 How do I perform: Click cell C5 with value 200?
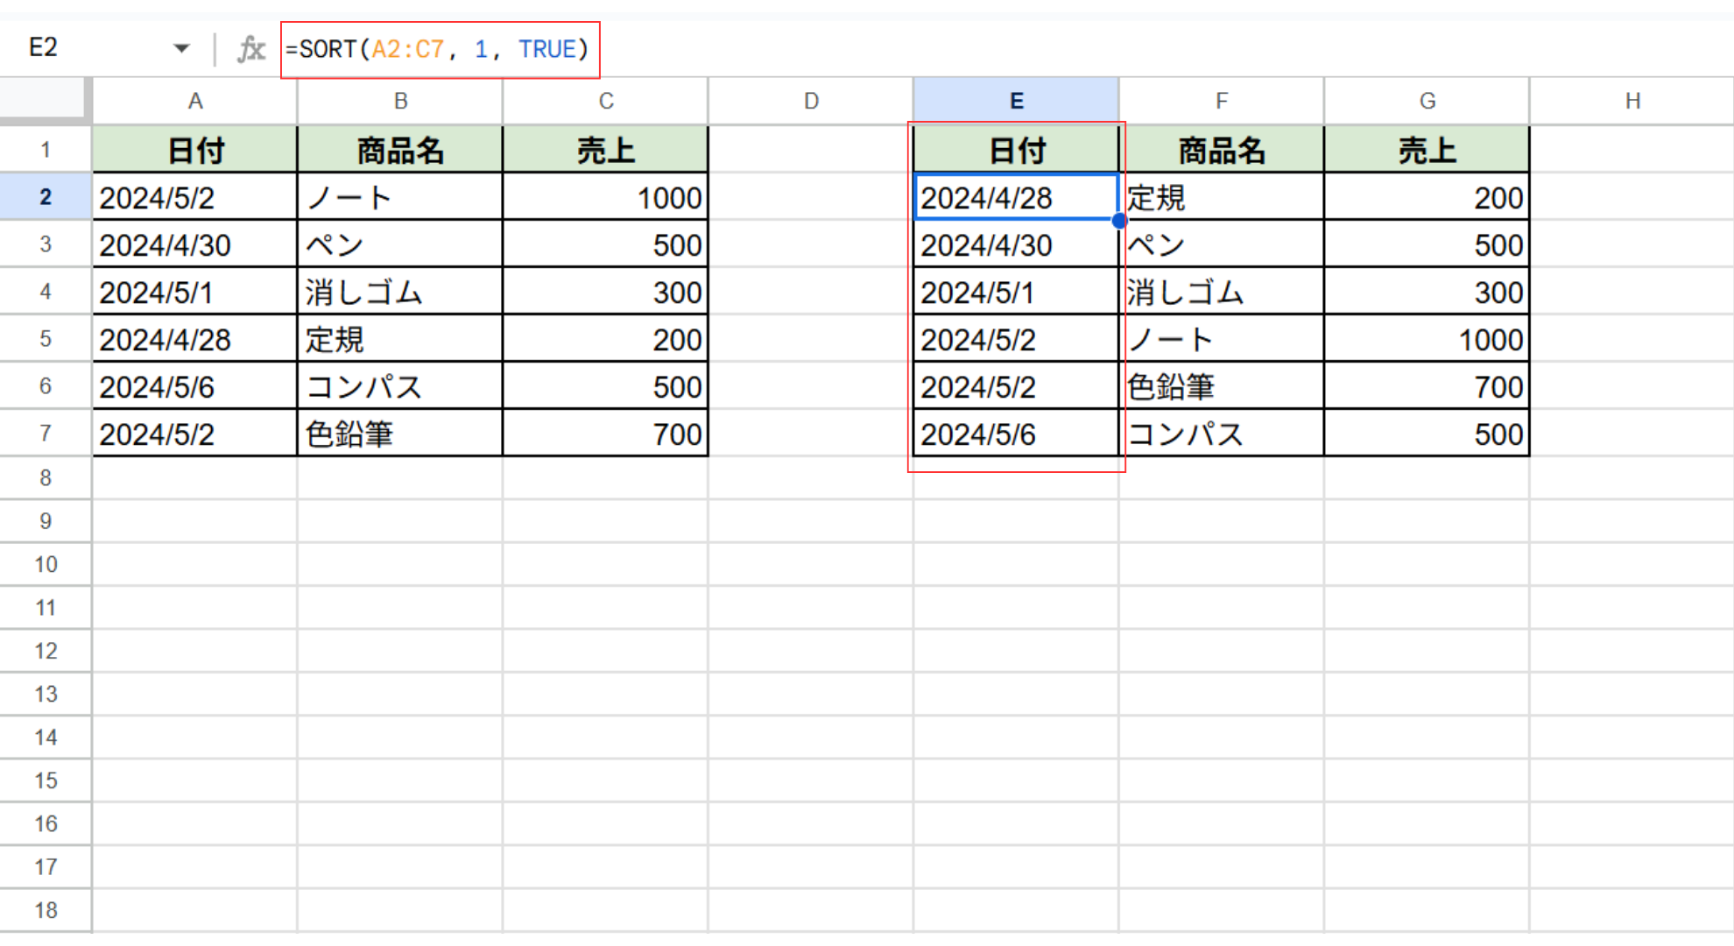click(x=606, y=339)
